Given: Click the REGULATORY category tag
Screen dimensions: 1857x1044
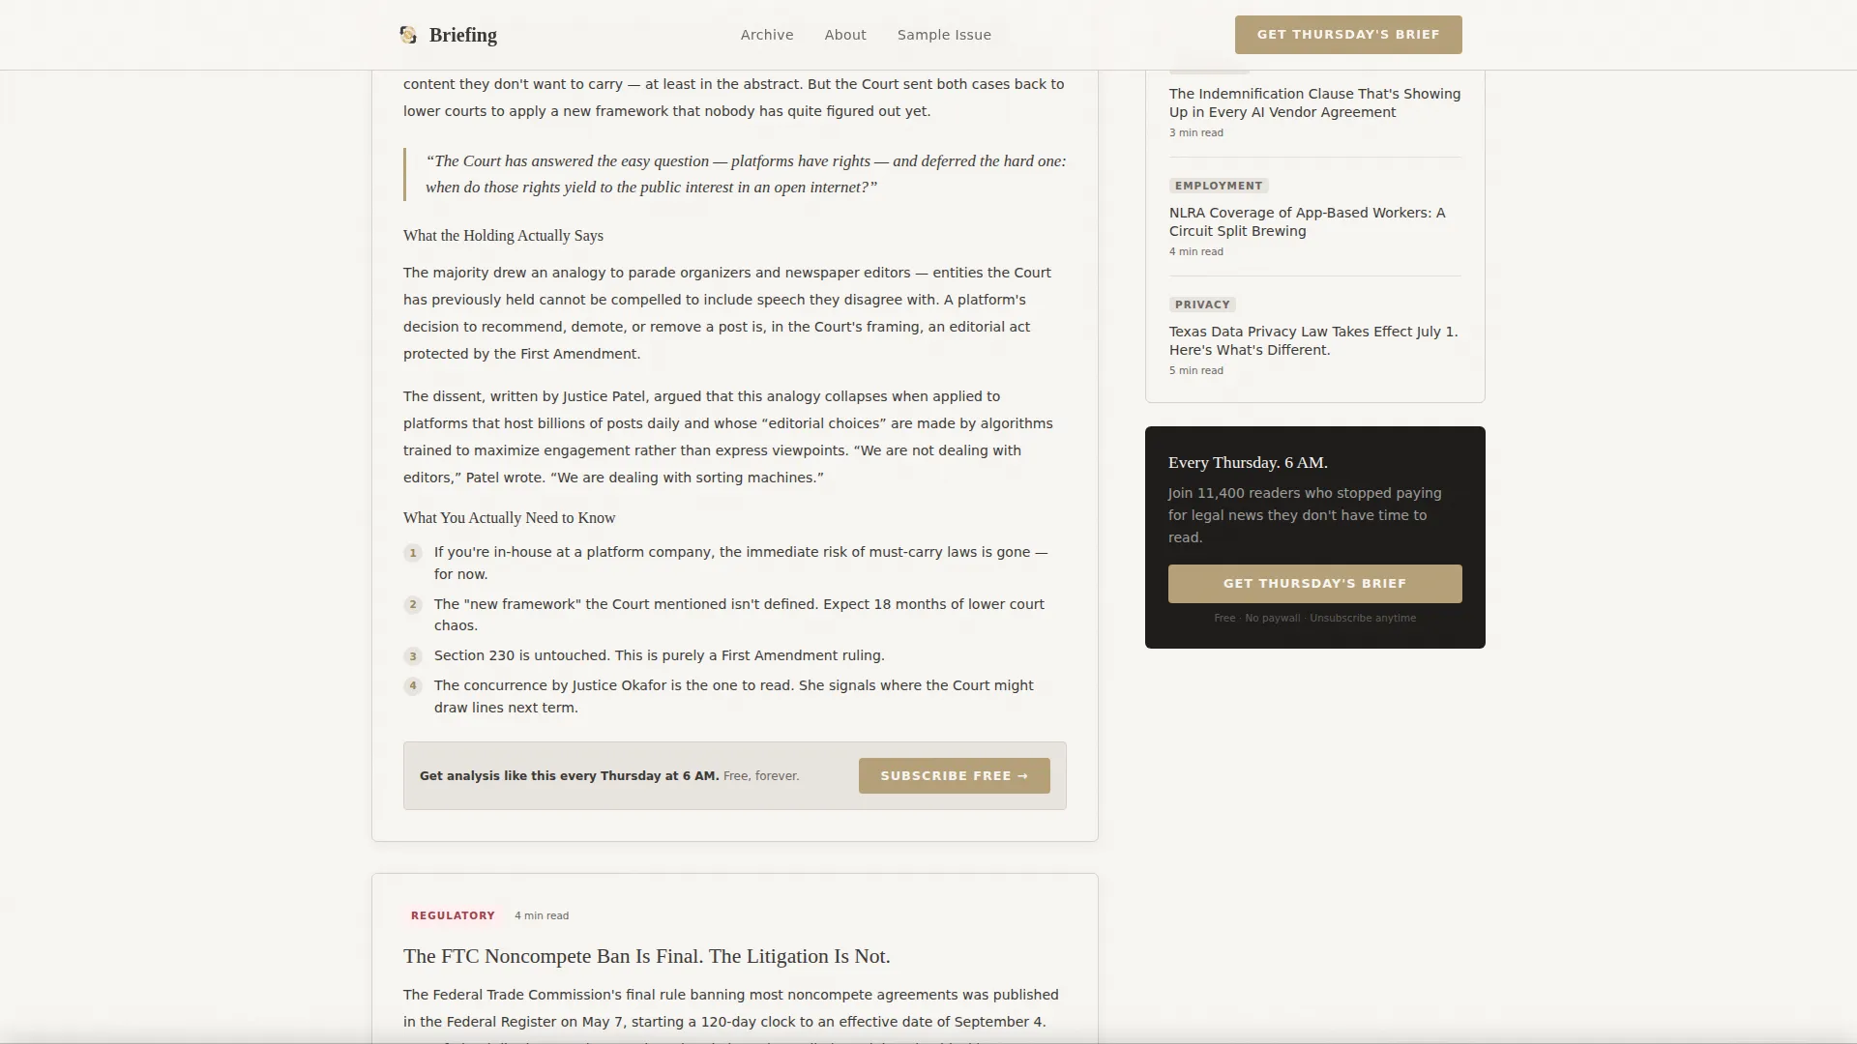Looking at the screenshot, I should [453, 915].
